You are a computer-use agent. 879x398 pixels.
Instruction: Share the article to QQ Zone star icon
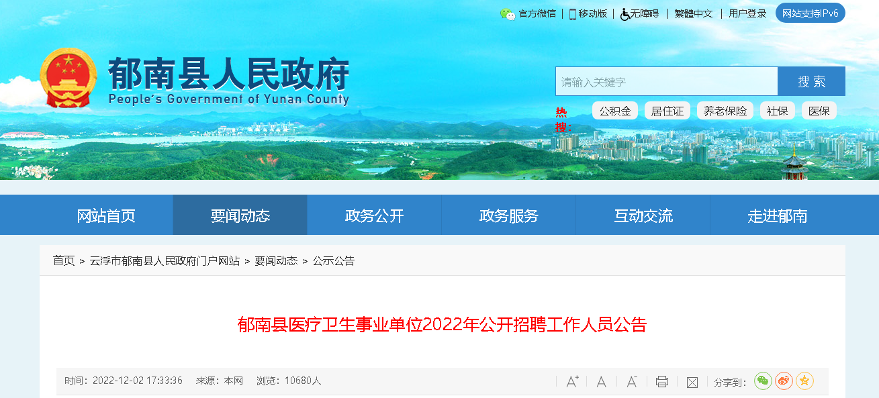(804, 381)
